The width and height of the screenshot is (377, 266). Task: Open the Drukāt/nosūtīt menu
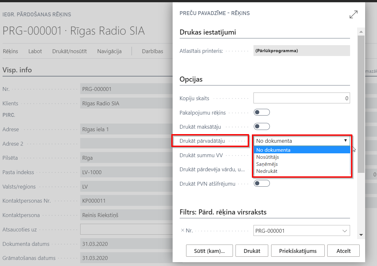tap(70, 51)
